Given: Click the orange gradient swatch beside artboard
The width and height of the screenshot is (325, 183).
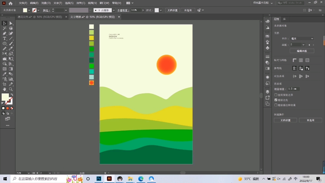Looking at the screenshot, I should click(x=91, y=83).
